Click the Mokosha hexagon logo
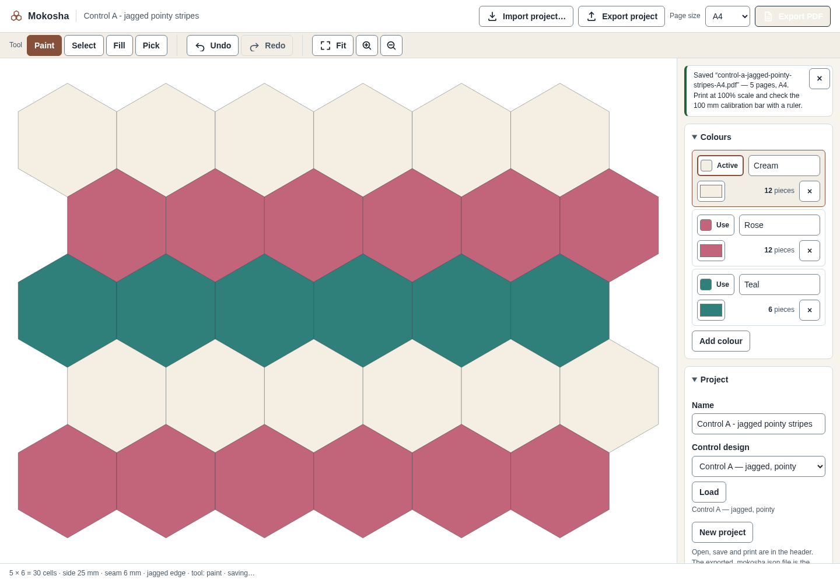The image size is (840, 583). pos(16,16)
